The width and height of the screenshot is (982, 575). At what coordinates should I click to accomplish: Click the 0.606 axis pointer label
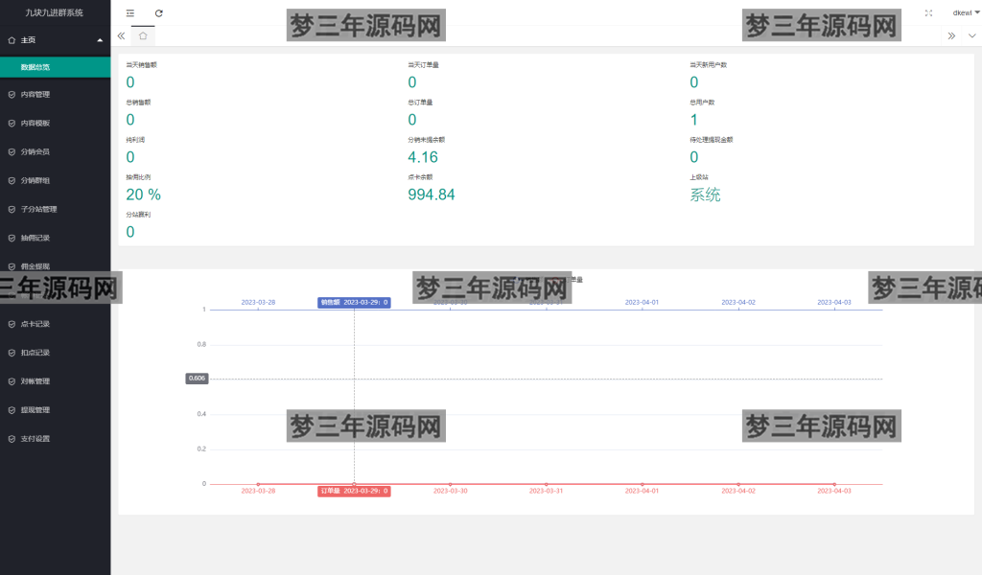pos(197,379)
